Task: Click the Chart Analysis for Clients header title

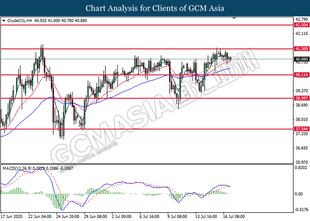Action: click(155, 8)
